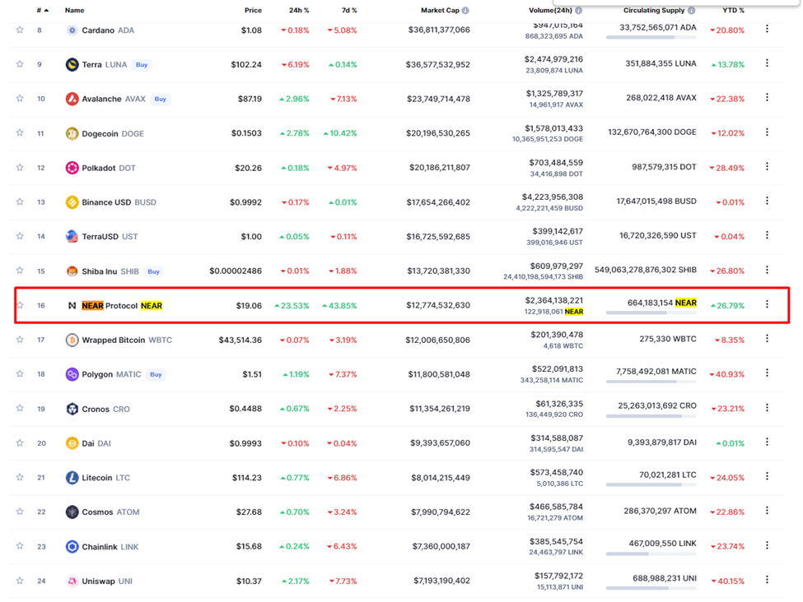803x602 pixels.
Task: Open the Terra LUNA coin logo
Action: click(x=72, y=64)
